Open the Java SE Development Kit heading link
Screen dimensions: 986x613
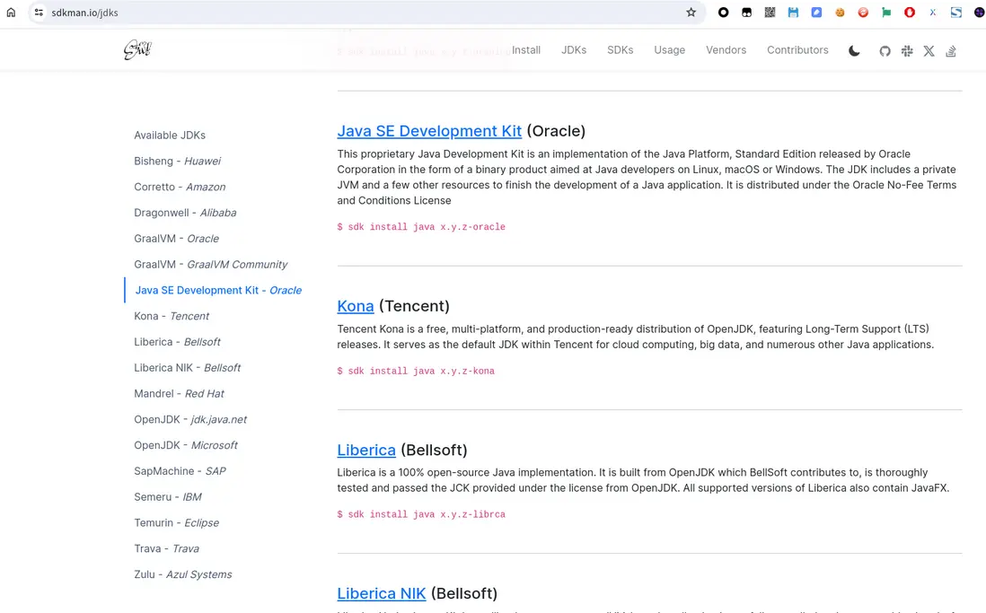pyautogui.click(x=429, y=131)
